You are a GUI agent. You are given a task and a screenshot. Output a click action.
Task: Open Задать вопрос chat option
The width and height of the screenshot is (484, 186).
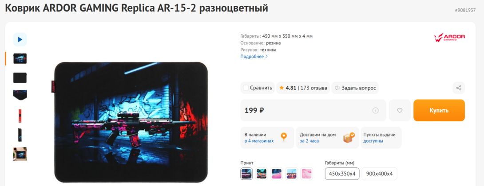[355, 88]
